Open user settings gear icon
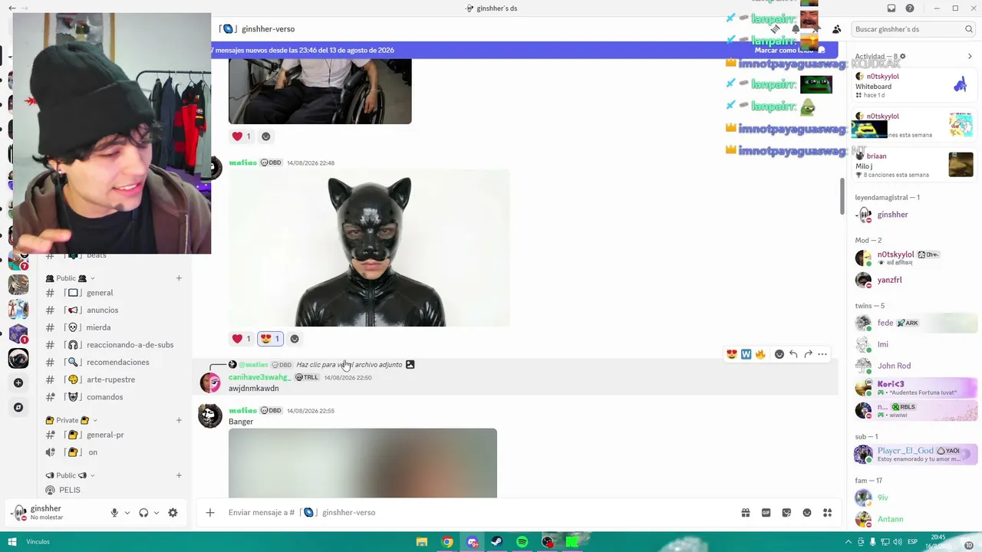The image size is (982, 552). 173,513
